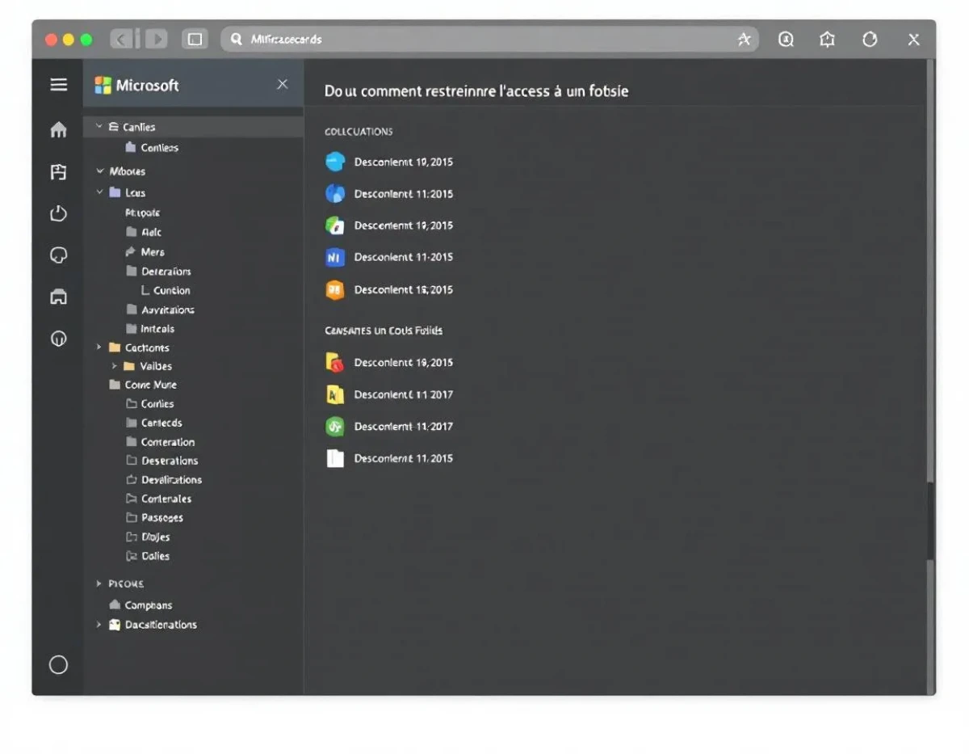The width and height of the screenshot is (969, 754).
Task: Click the star icon in the address bar
Action: 744,39
